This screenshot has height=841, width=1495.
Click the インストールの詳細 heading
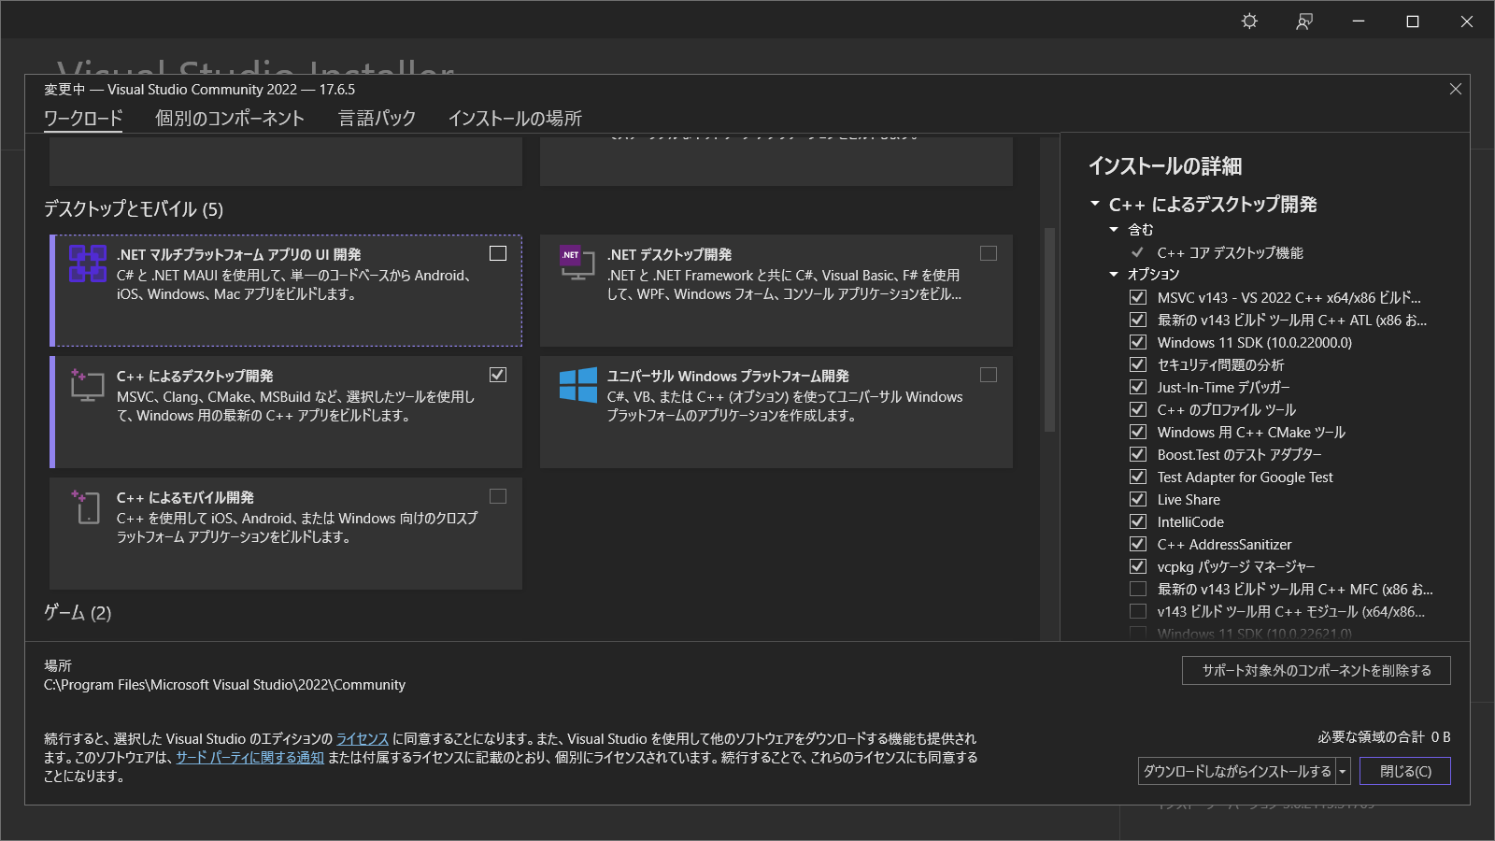[1165, 166]
